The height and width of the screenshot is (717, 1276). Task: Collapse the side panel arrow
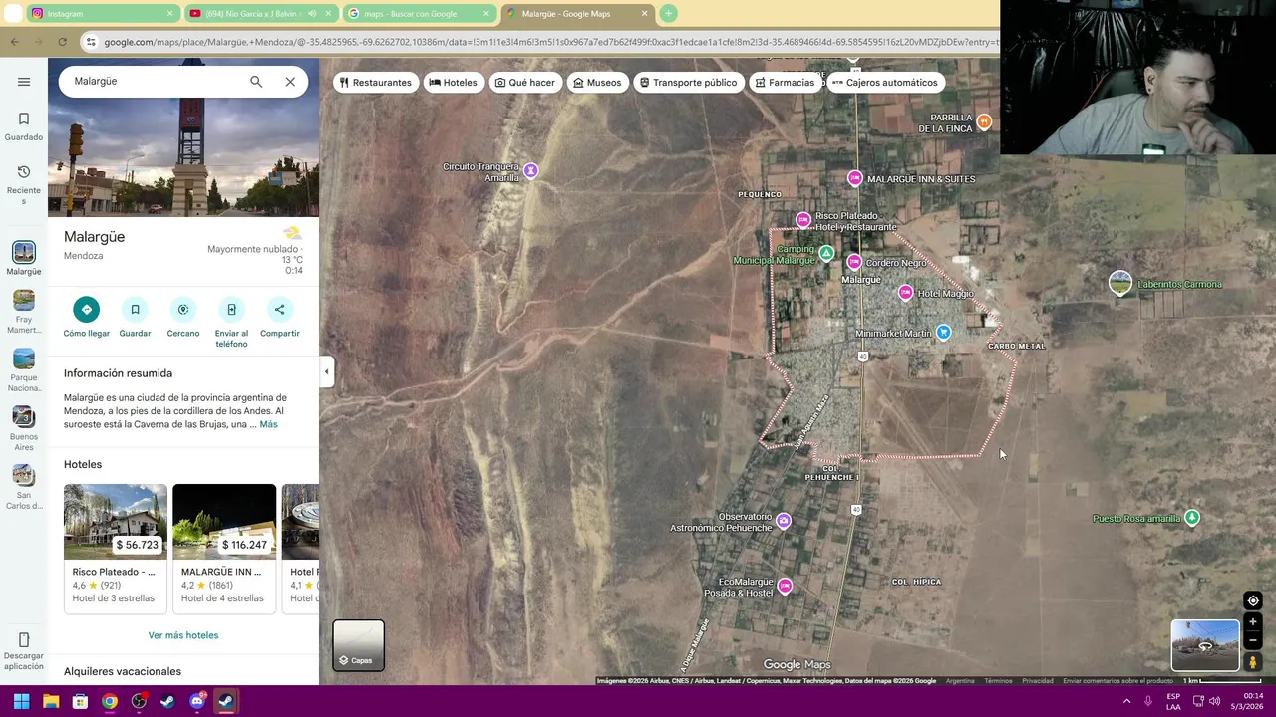click(326, 372)
